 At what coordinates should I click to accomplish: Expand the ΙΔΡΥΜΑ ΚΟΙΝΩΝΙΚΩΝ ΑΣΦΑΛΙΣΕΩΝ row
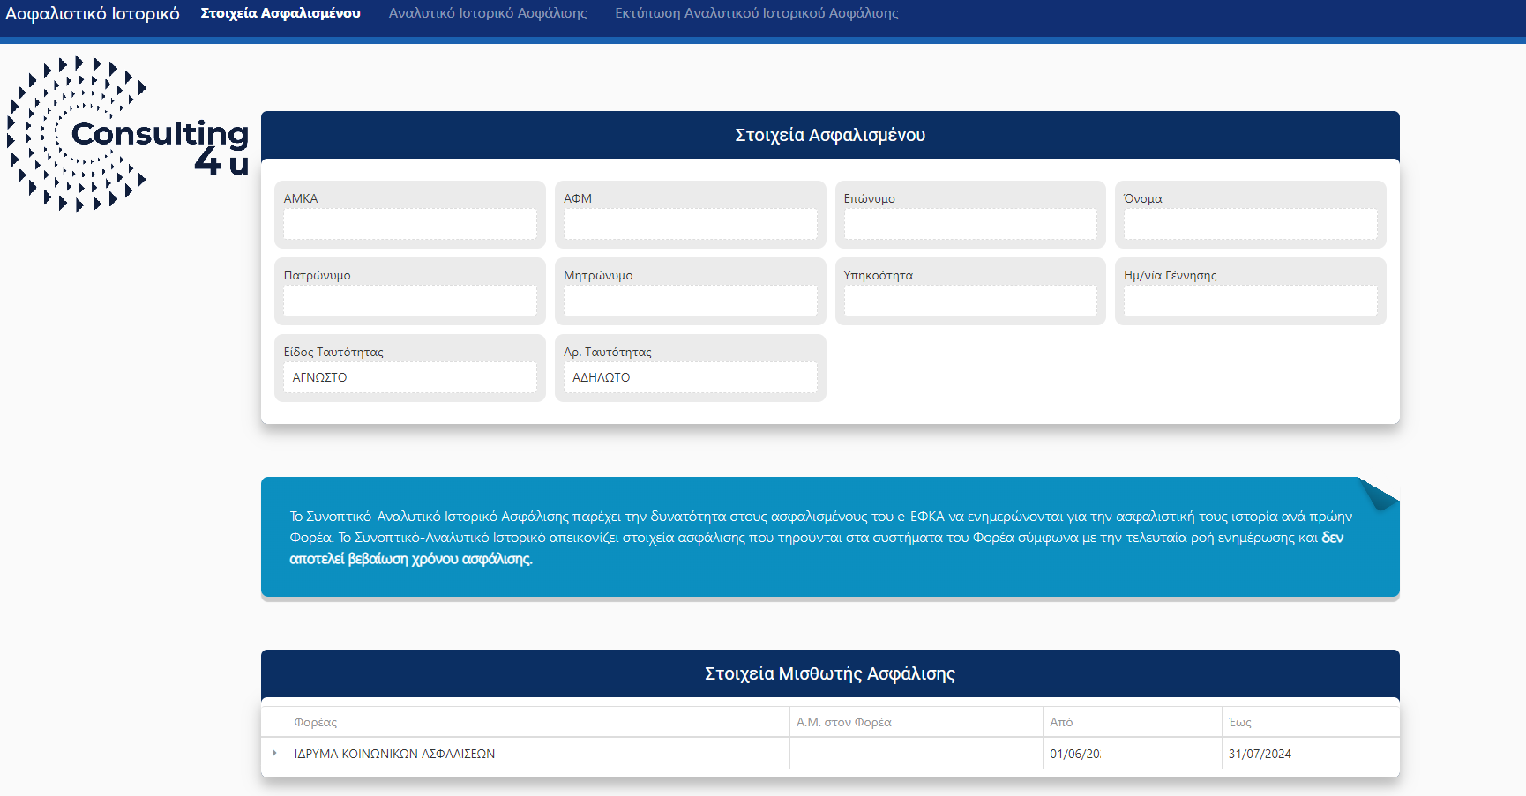[275, 753]
